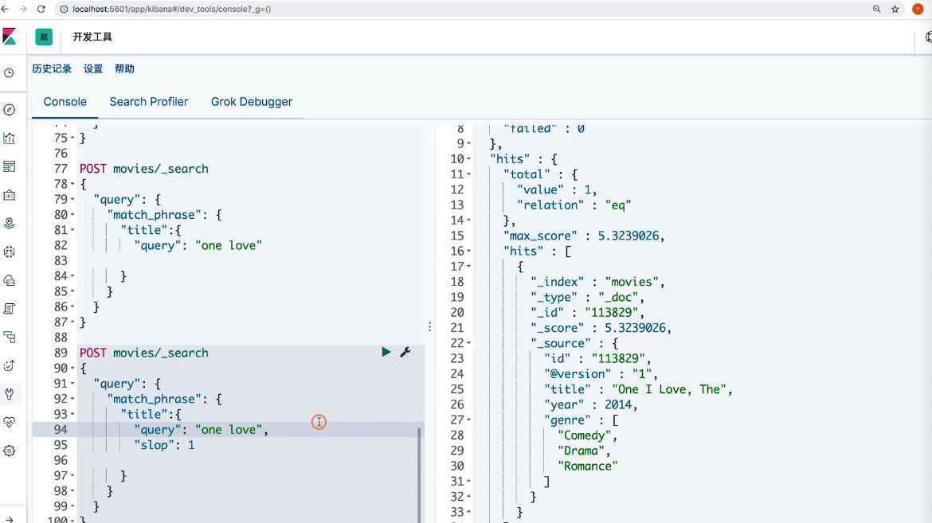Fold the "_source" object at line 22
Screen dimensions: 932x523
click(468, 343)
